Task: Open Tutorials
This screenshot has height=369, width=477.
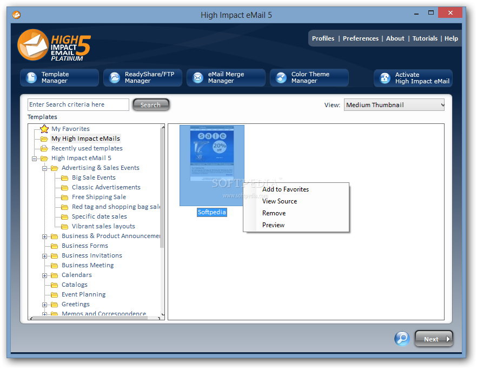Action: 425,38
